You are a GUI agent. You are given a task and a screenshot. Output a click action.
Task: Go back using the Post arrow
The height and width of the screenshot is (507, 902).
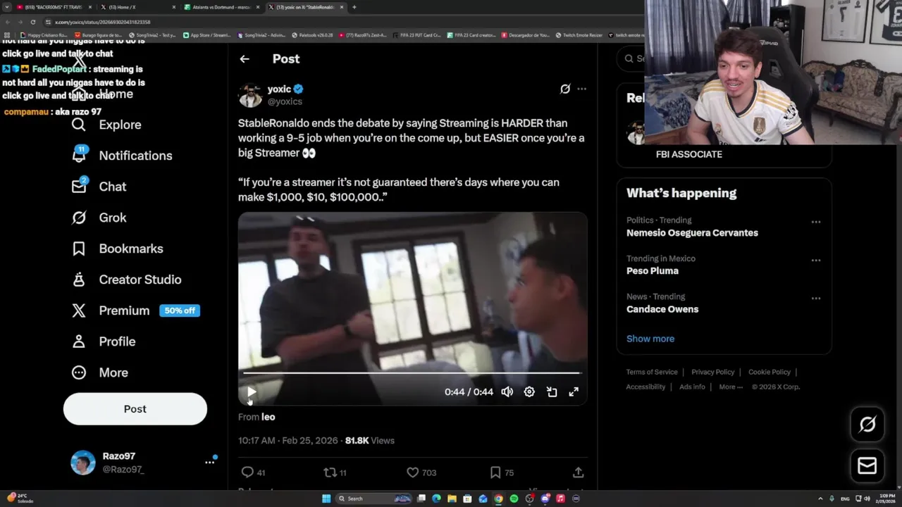[x=245, y=59]
